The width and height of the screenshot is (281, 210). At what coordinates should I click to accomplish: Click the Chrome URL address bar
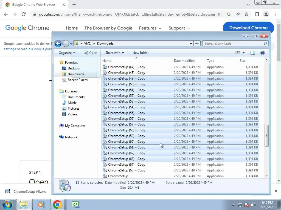(129, 14)
